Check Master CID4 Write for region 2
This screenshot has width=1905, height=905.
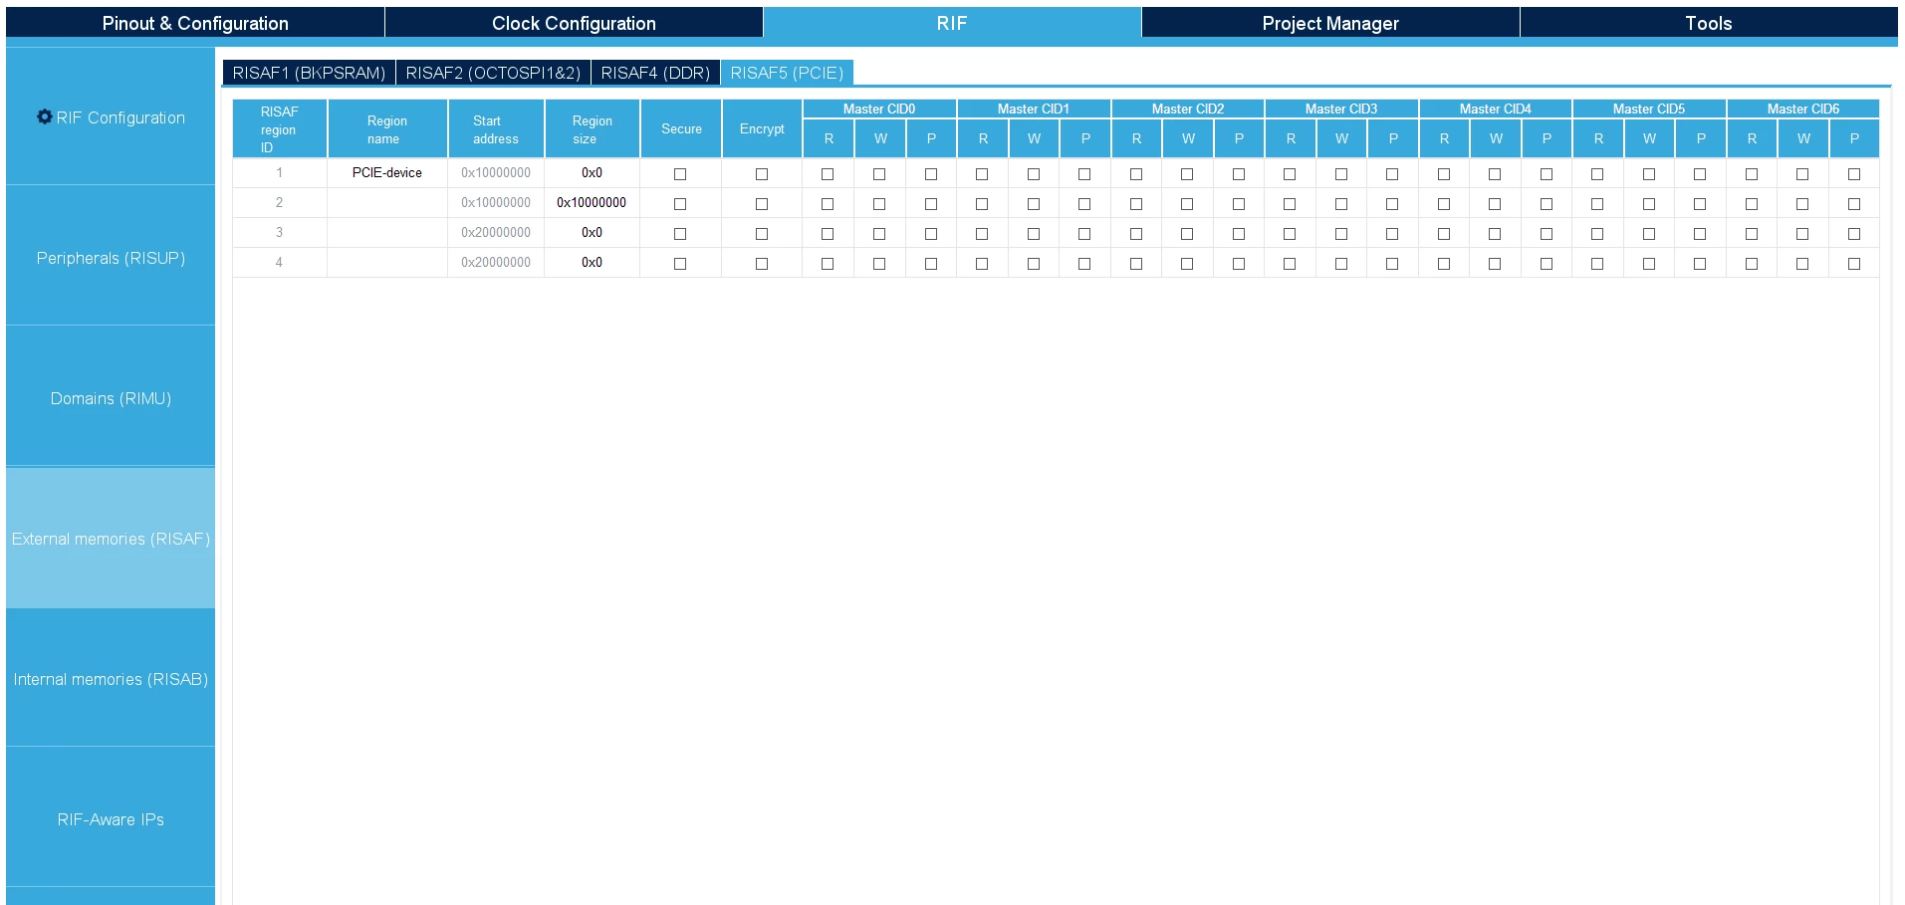[x=1495, y=204]
